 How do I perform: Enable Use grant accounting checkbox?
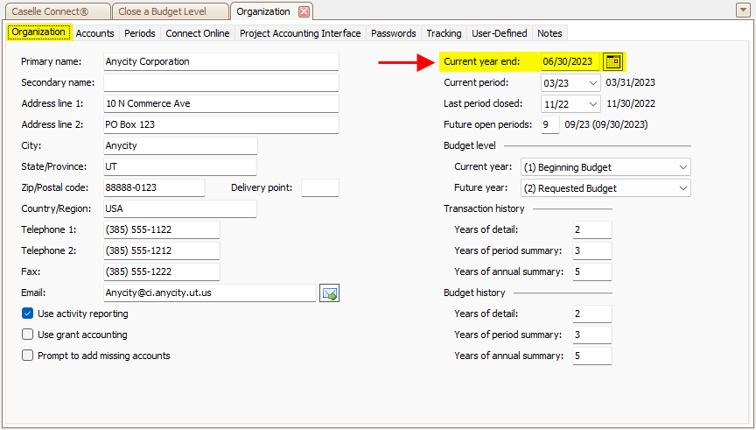pyautogui.click(x=28, y=335)
